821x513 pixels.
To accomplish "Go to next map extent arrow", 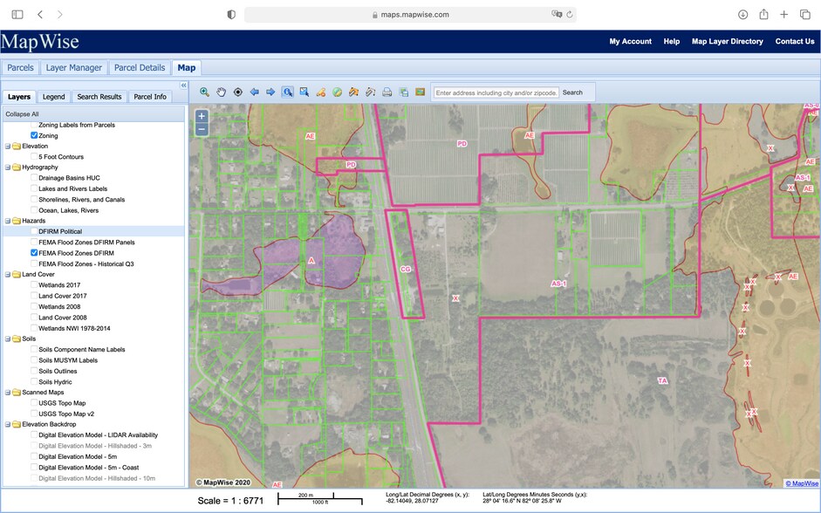I will 270,91.
